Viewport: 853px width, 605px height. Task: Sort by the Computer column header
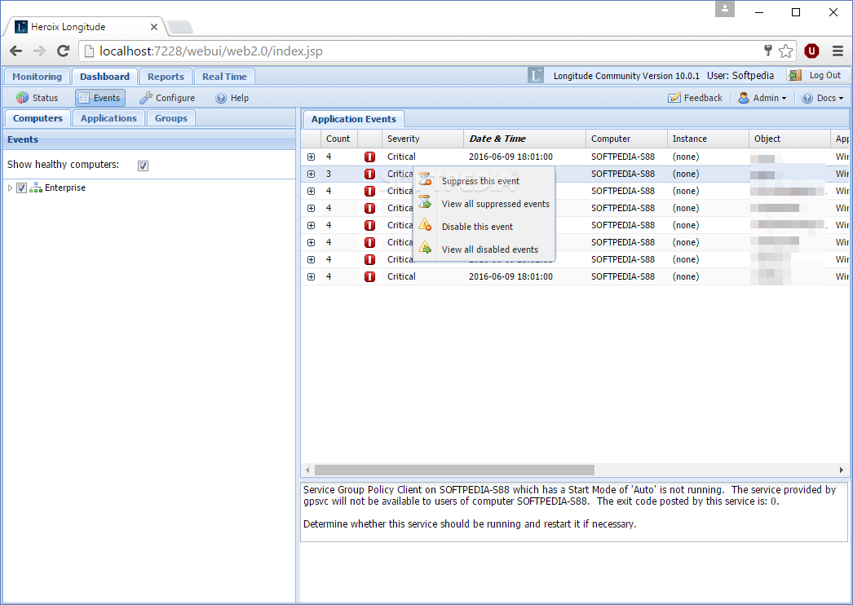pos(626,139)
